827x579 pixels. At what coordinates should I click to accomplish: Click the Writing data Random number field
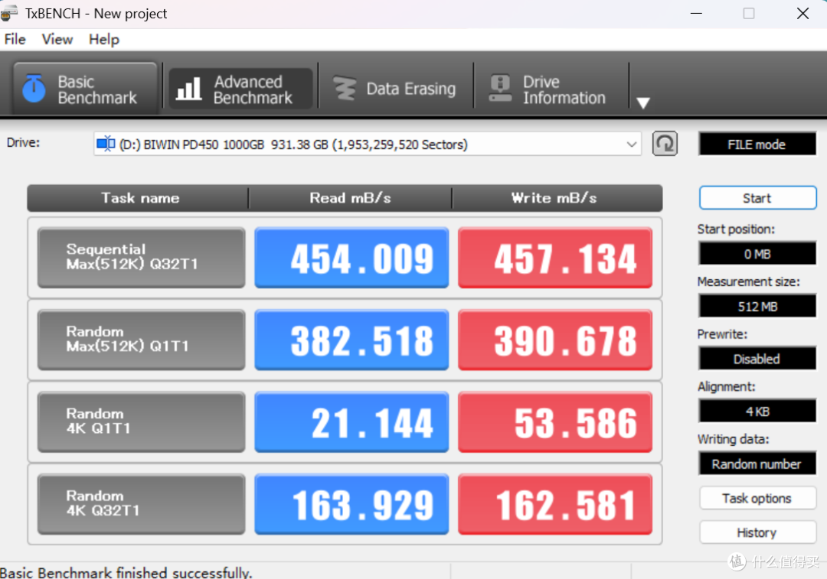click(757, 464)
